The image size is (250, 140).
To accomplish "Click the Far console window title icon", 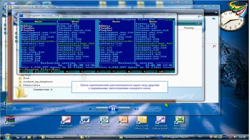I will [21, 16].
